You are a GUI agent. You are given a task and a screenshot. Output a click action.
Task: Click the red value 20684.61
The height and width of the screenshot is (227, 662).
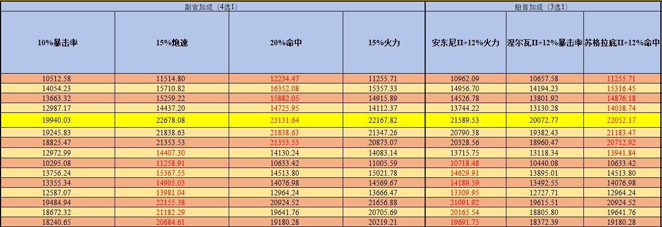click(x=172, y=222)
